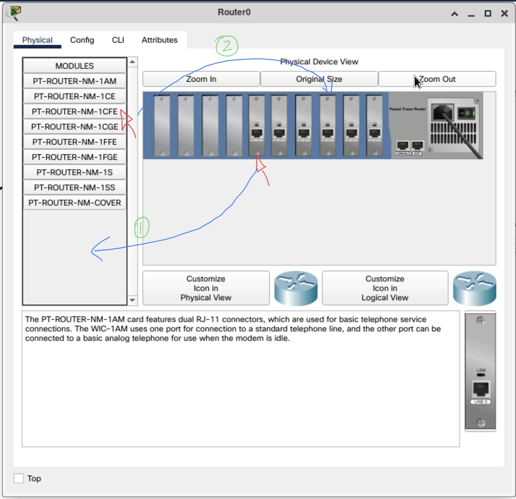Open the CLI tab

coord(118,40)
